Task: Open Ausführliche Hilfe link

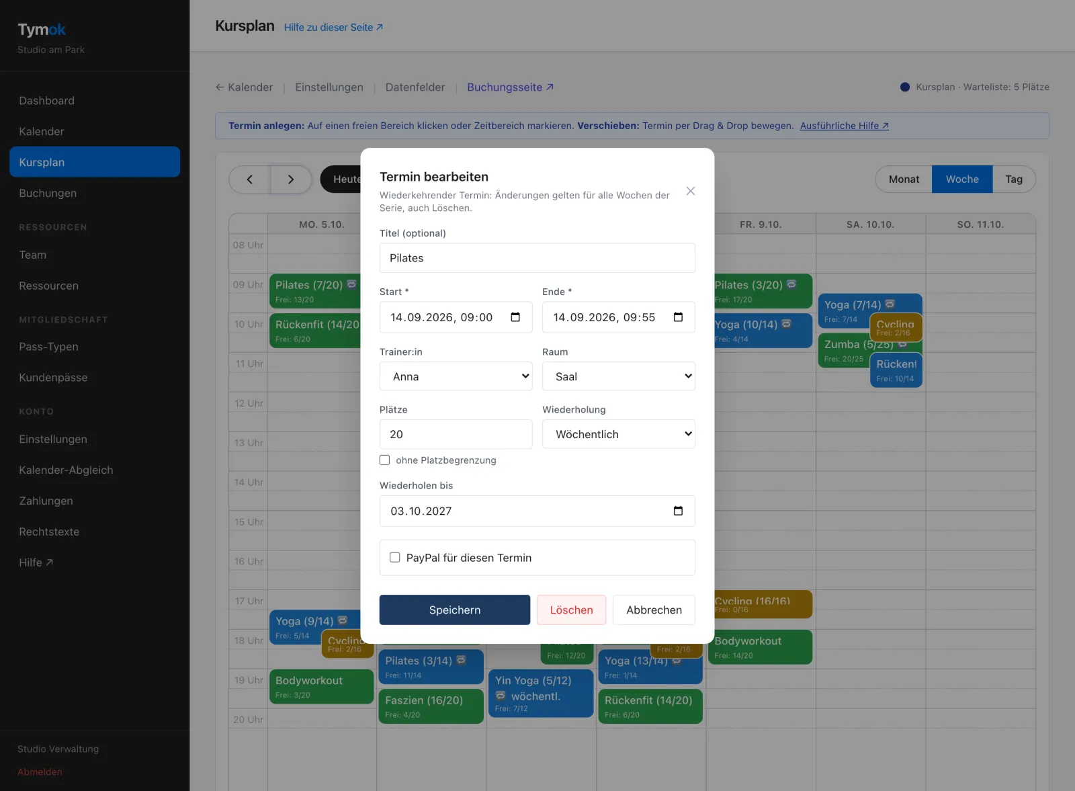Action: click(x=845, y=126)
